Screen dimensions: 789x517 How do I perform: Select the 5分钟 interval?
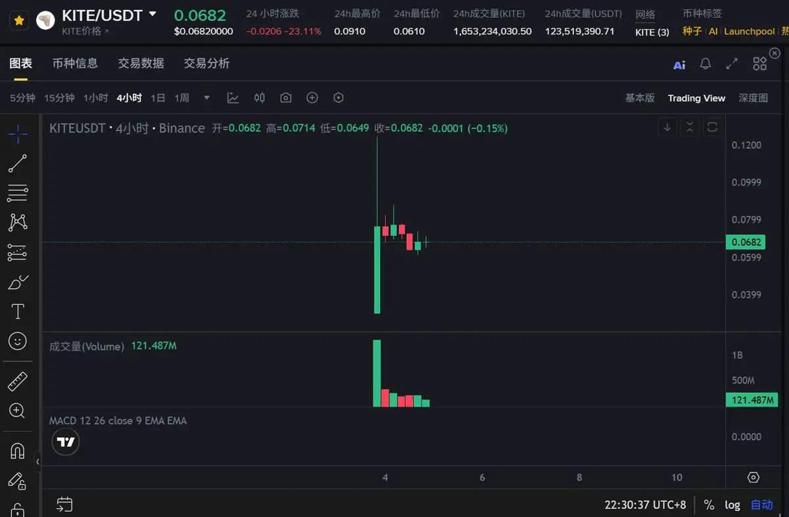point(22,98)
